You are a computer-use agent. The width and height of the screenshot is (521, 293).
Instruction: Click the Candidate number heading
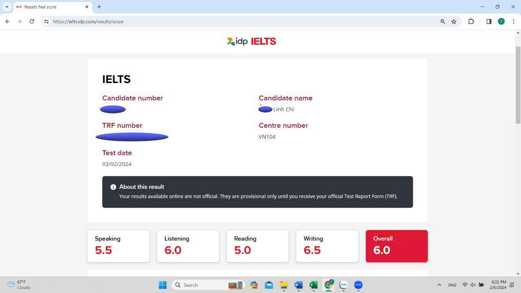point(132,98)
